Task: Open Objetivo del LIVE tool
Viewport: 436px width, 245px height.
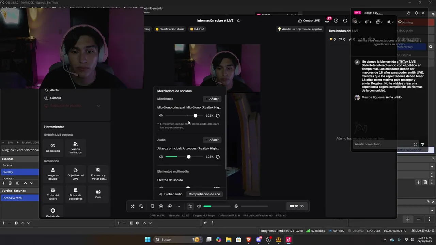Action: 76,174
